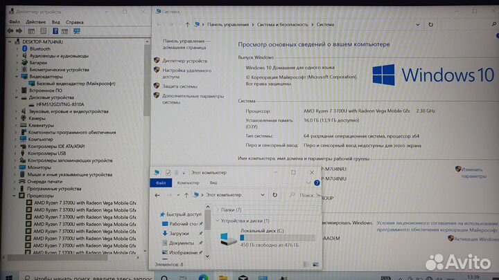Click the up arrow in Этот компьютер window
The height and width of the screenshot is (280, 499).
[186, 195]
